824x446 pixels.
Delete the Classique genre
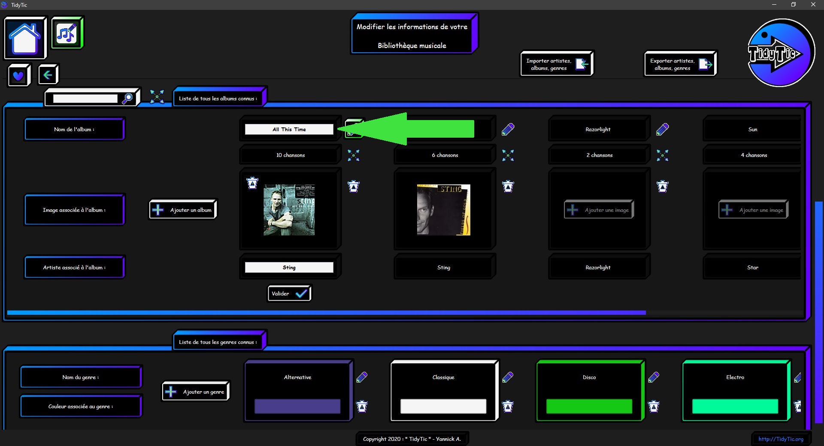pos(508,406)
